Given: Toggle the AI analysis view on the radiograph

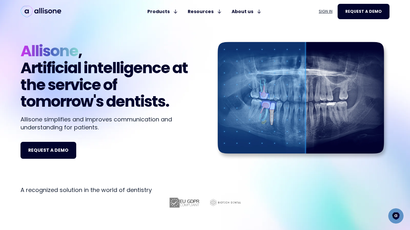Looking at the screenshot, I should 306,97.
